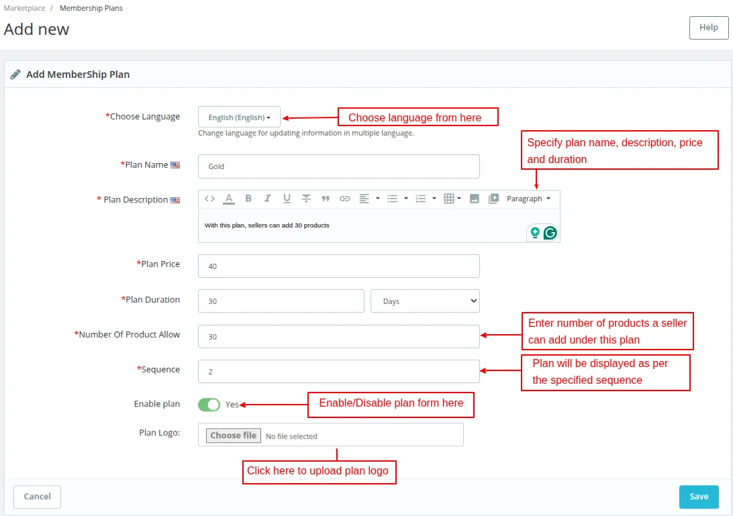This screenshot has width=733, height=516.
Task: Click the text alignment icon
Action: (364, 199)
